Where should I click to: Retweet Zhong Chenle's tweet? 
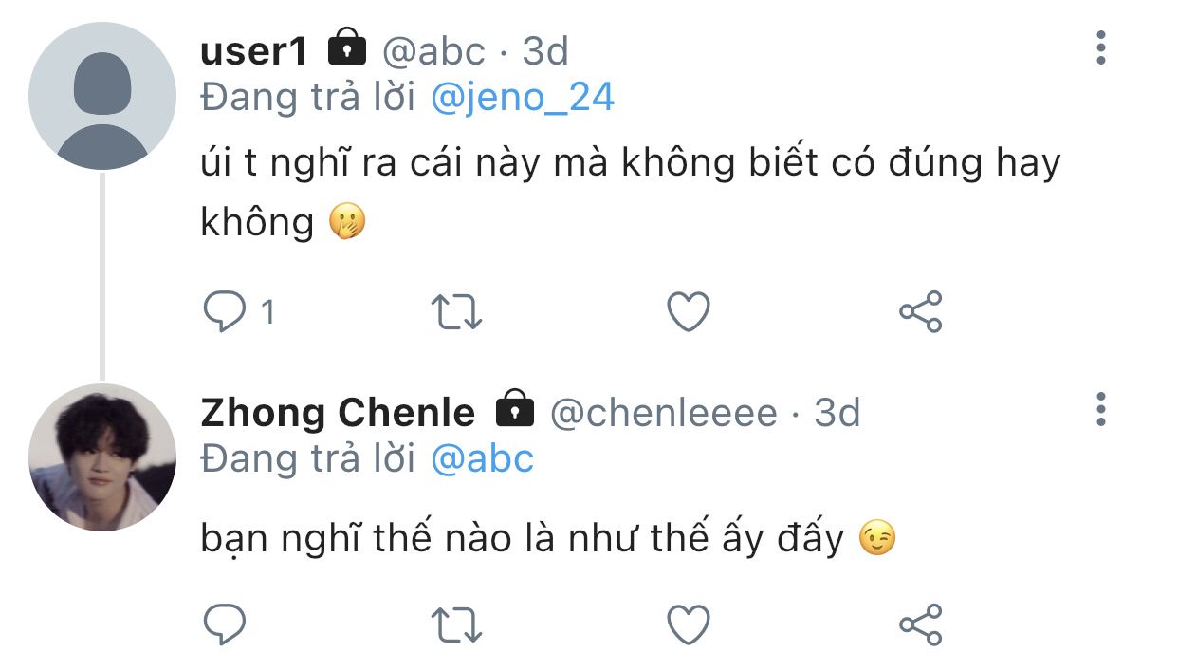click(457, 624)
